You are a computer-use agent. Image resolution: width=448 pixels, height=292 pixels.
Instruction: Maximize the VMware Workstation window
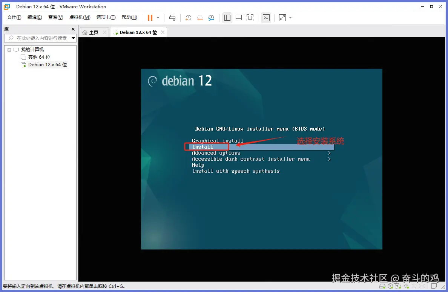[431, 6]
